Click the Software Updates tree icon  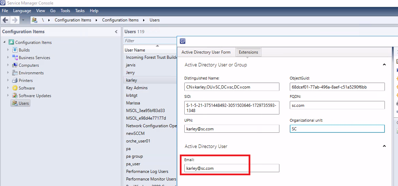[x=15, y=96]
